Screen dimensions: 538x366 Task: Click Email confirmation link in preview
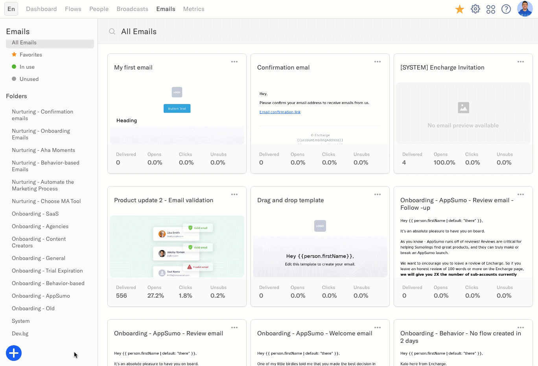280,112
